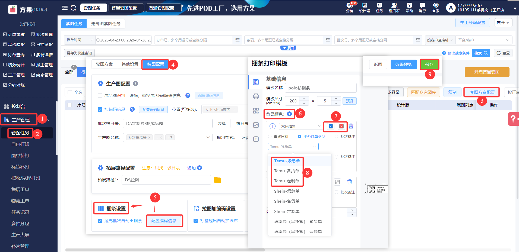Switch to the 拉图配置 tab
519x252 pixels.
(x=156, y=64)
